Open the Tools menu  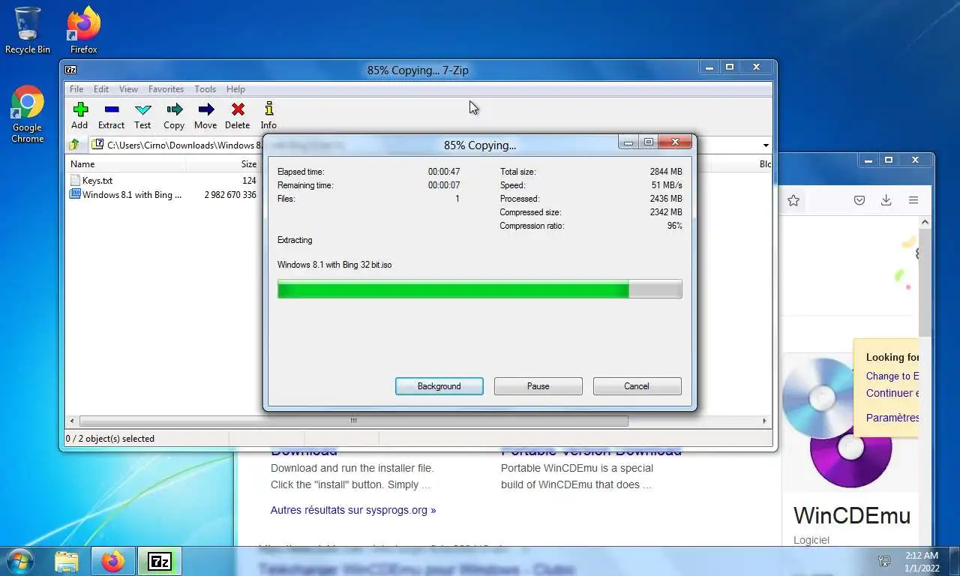tap(205, 88)
